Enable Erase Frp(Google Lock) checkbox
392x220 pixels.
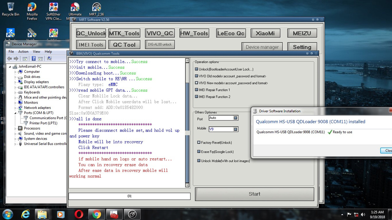199,152
